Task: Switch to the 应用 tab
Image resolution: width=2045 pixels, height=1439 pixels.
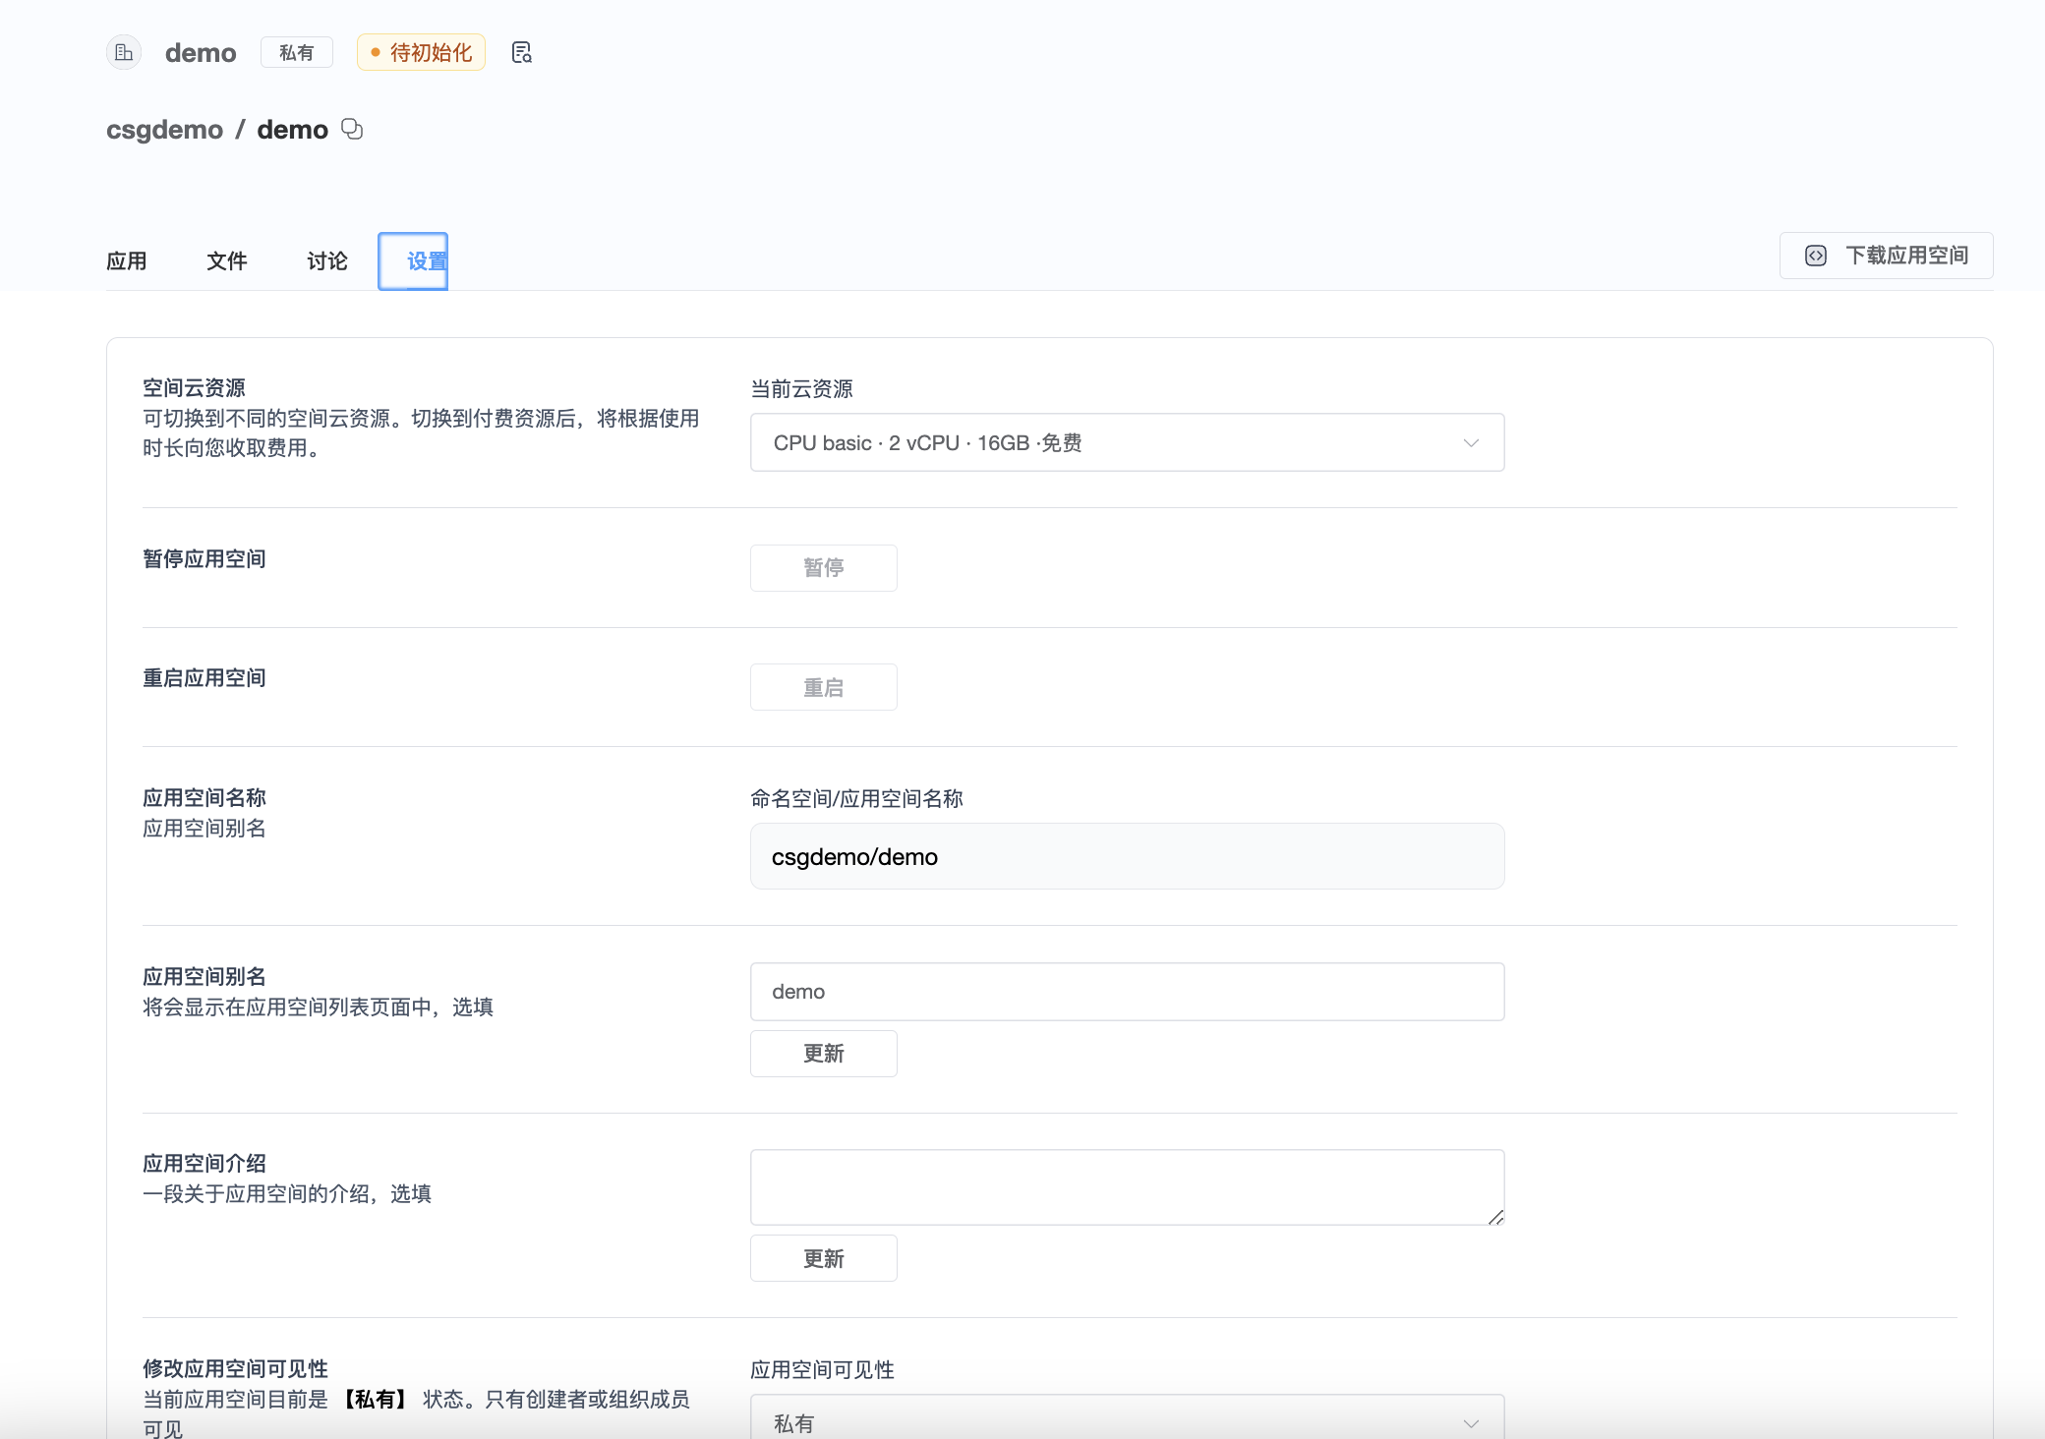Action: click(127, 260)
